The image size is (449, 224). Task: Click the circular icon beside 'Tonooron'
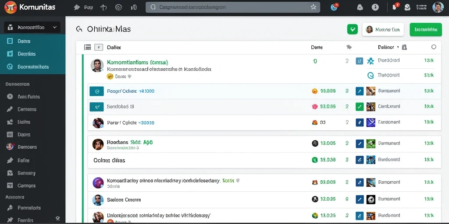tap(371, 75)
